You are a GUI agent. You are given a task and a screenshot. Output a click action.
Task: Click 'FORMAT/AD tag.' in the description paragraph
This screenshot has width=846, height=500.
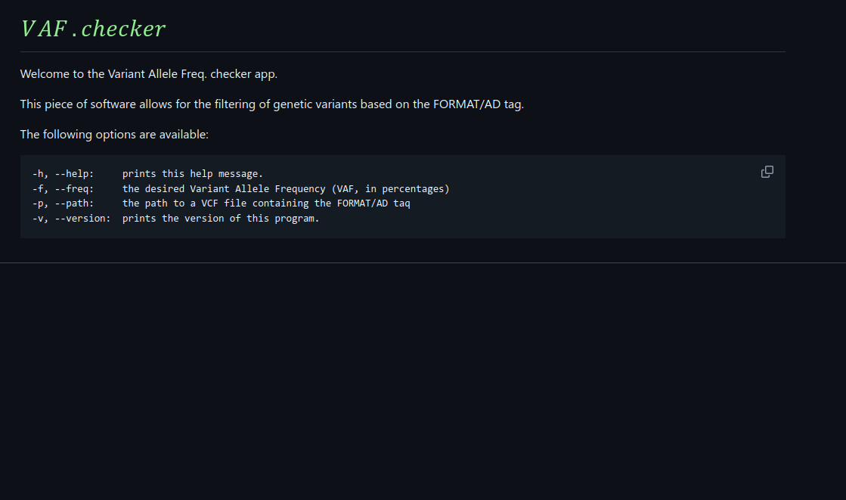tap(479, 104)
